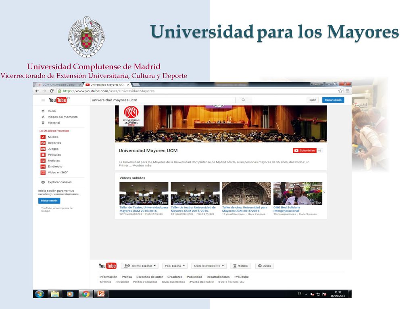Click the Publicidad footer link
The image size is (413, 309).
point(194,277)
